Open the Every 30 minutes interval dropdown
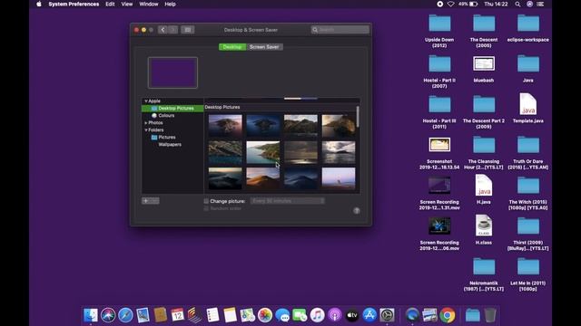Image resolution: width=581 pixels, height=326 pixels. (288, 201)
